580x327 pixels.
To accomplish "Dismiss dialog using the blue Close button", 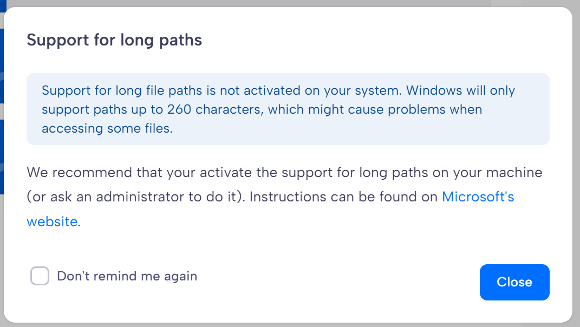I will point(514,282).
